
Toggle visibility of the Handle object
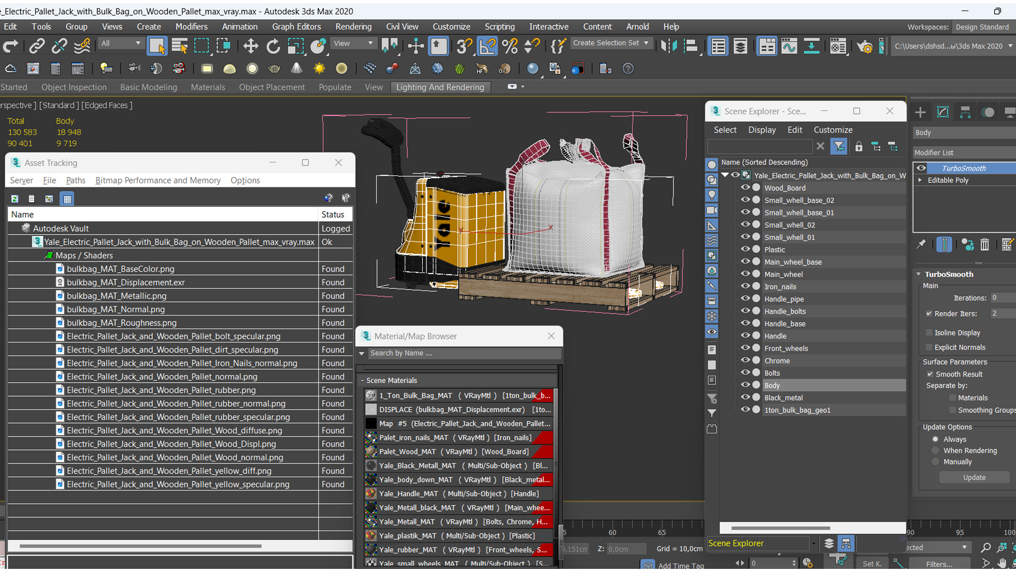(x=745, y=336)
